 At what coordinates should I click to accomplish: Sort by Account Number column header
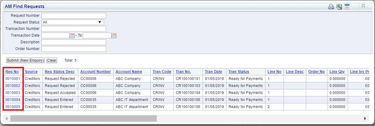(95, 72)
